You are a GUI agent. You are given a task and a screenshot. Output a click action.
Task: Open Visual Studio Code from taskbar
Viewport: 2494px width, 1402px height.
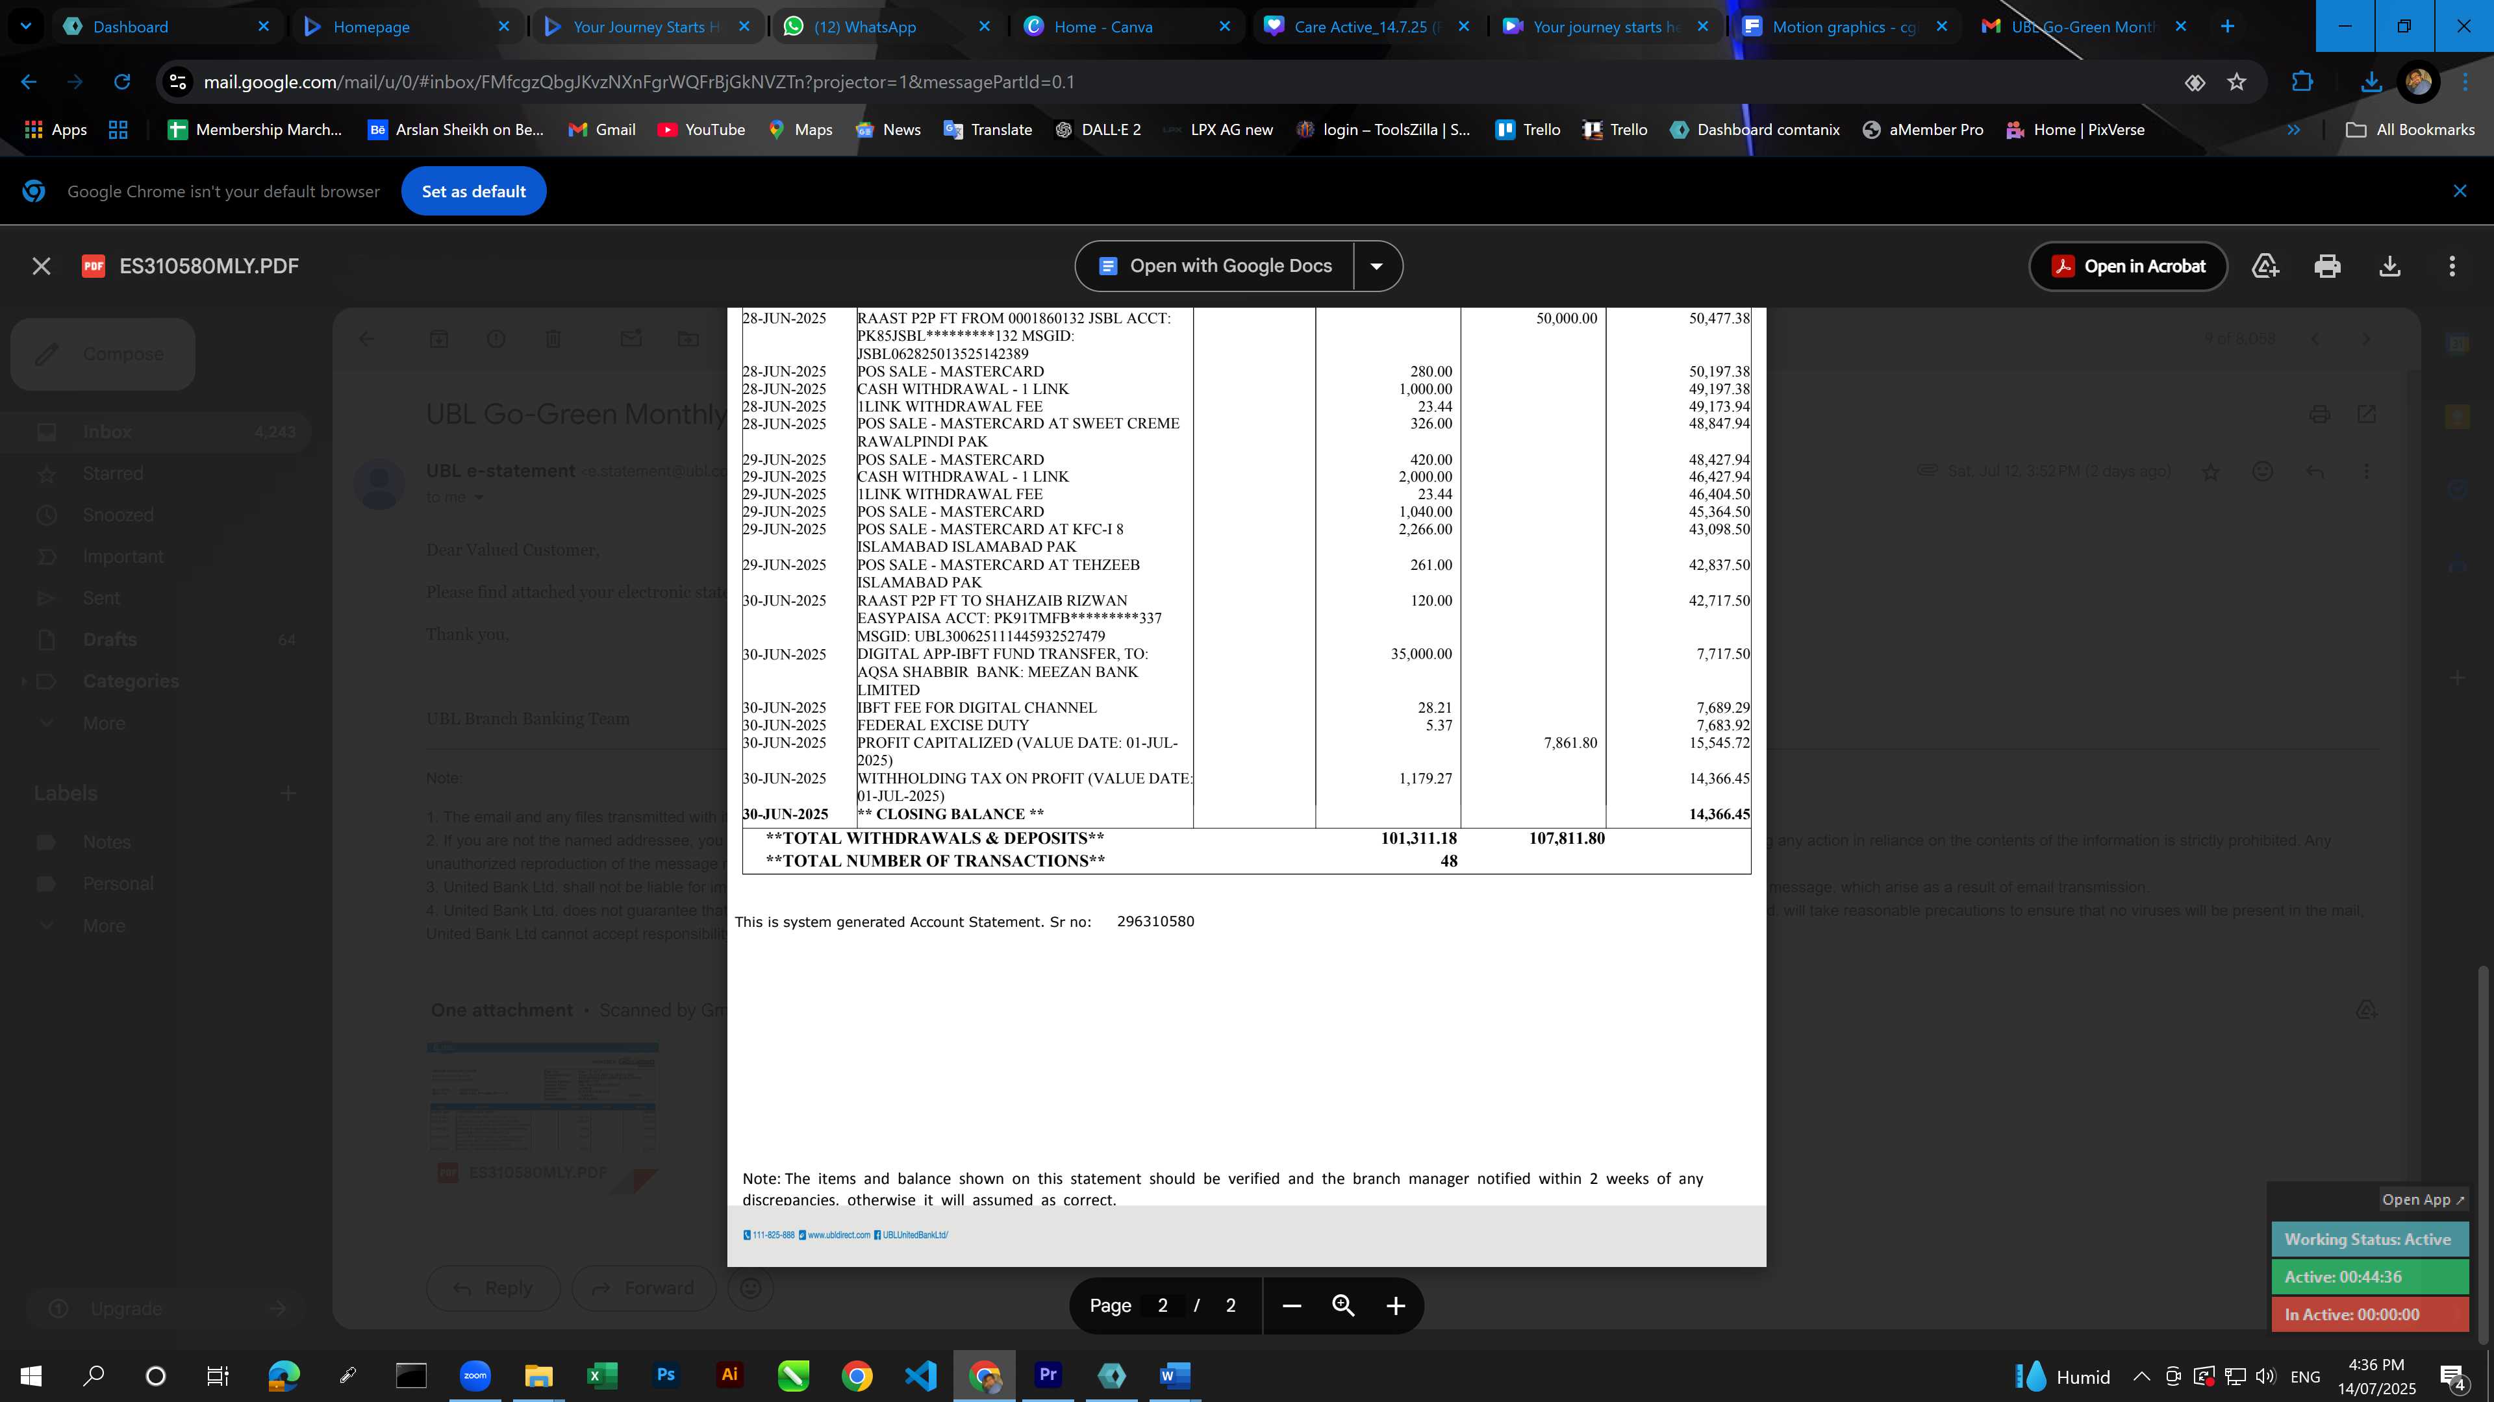pyautogui.click(x=920, y=1376)
